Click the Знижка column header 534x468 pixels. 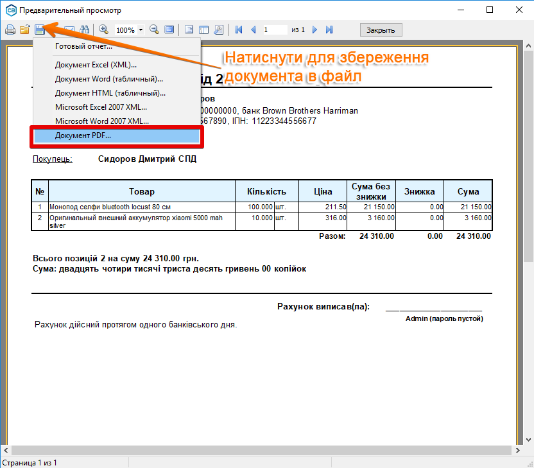coord(420,191)
